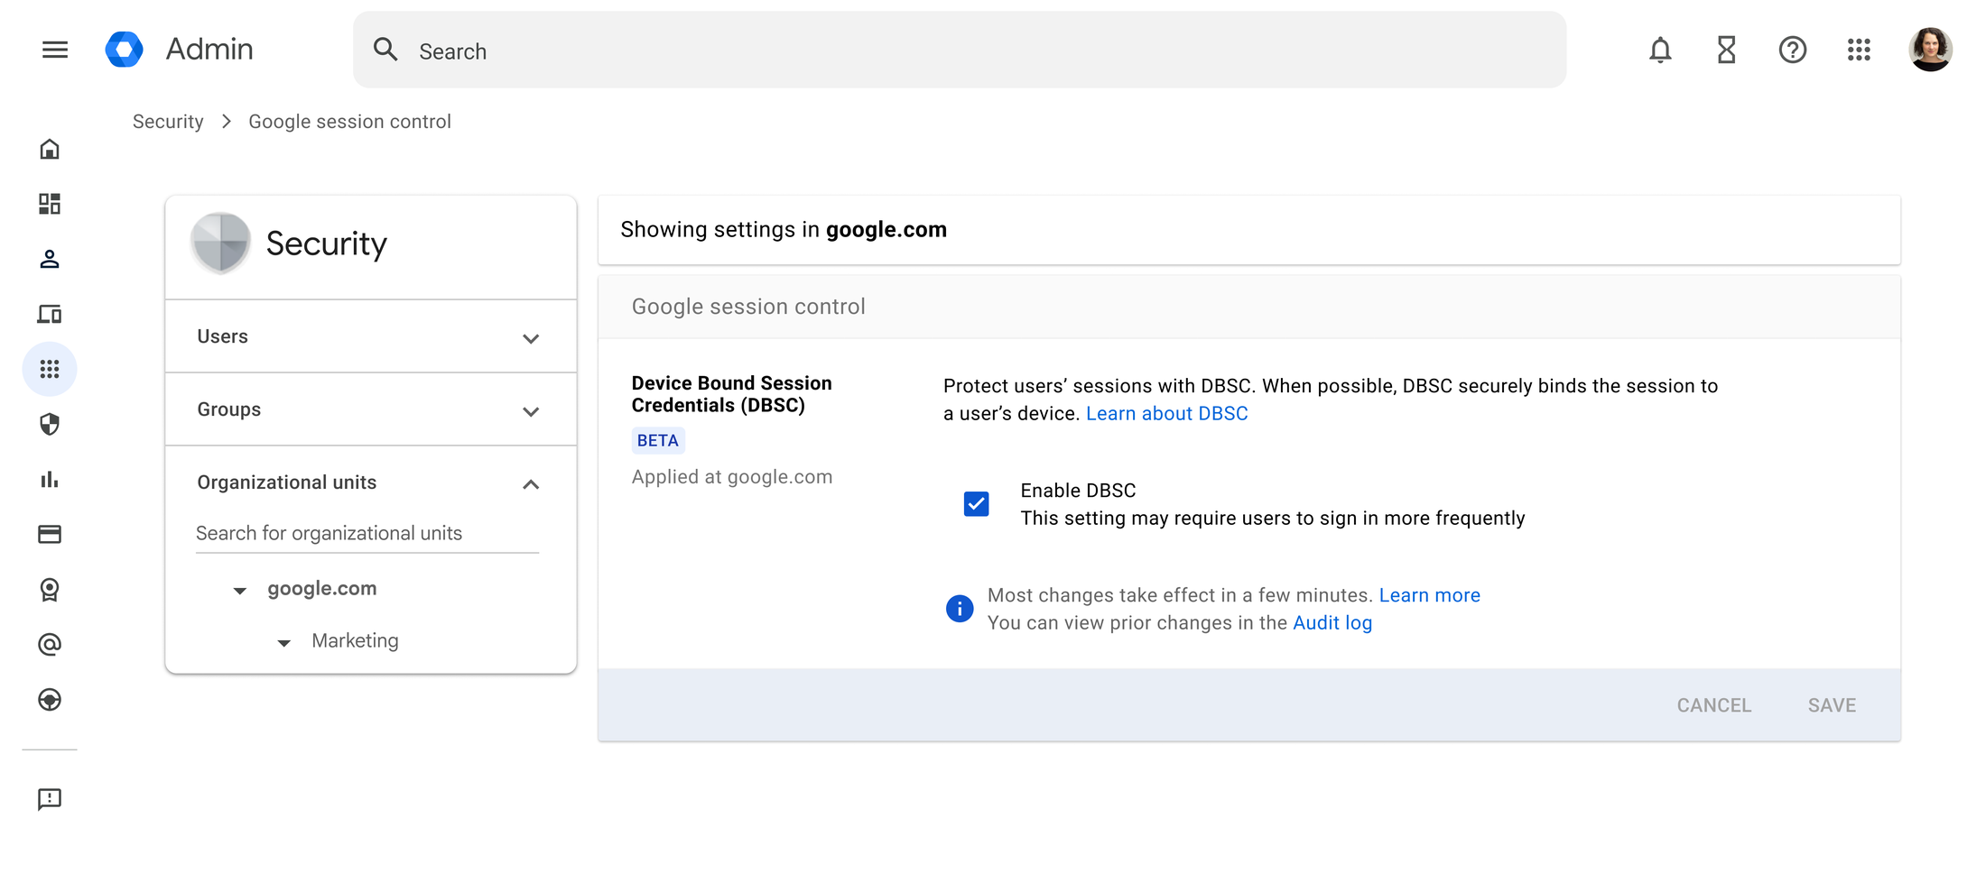Open the main hamburger menu

(x=55, y=50)
